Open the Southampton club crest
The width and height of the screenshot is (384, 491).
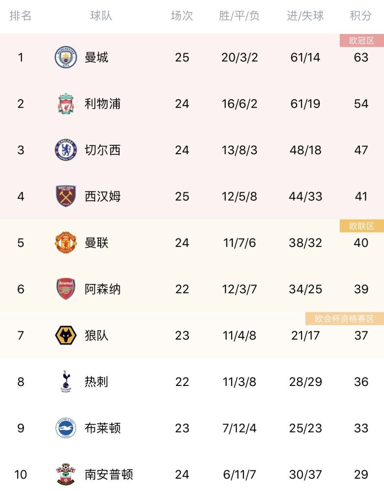pos(66,474)
